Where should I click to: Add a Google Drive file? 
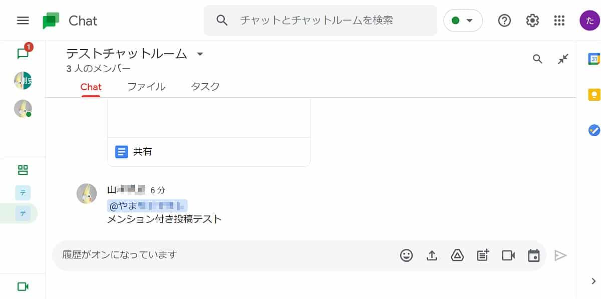click(457, 255)
